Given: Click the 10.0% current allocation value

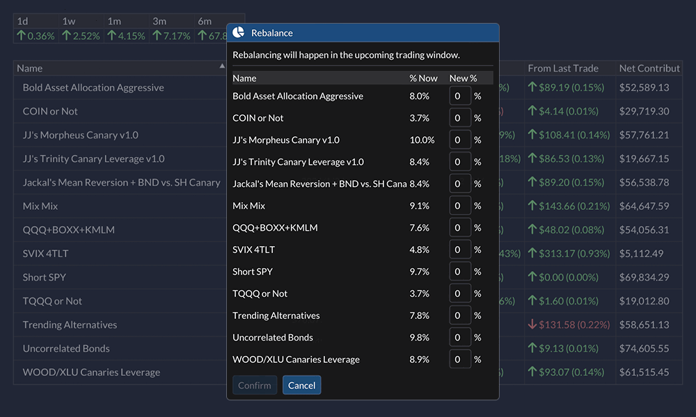Looking at the screenshot, I should pos(422,140).
